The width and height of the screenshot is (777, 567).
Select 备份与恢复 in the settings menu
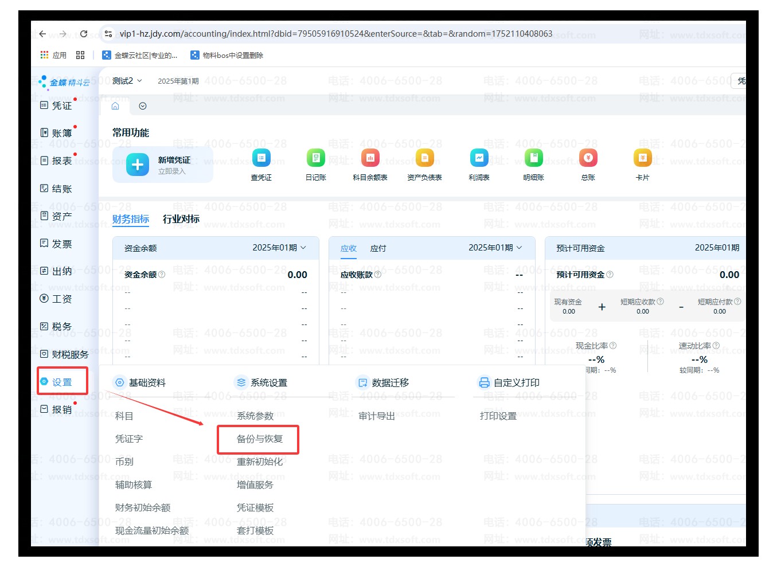click(x=259, y=439)
